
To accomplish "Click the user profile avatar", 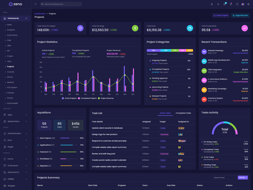I will 243,4.
